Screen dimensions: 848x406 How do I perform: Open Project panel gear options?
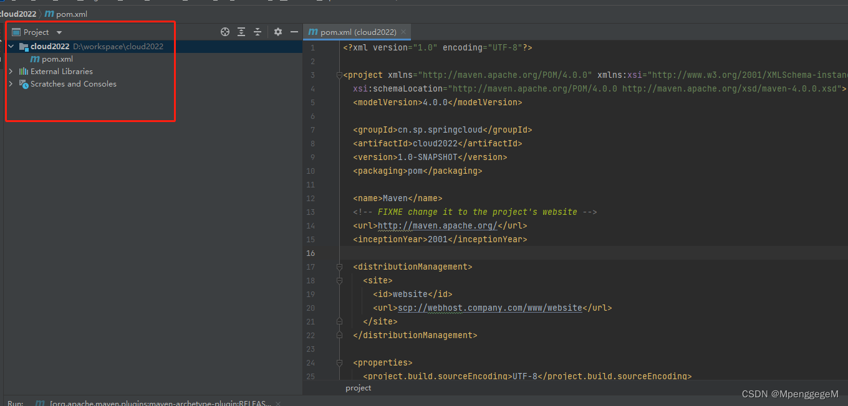pyautogui.click(x=278, y=32)
